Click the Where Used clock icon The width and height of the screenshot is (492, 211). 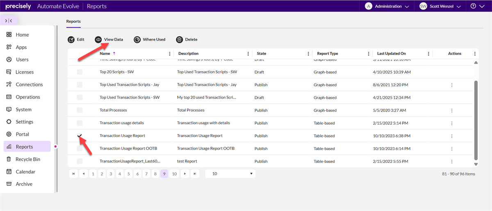137,40
